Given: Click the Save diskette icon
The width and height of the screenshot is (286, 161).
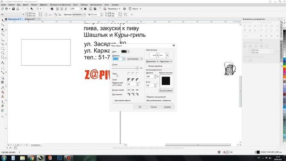Looking at the screenshot, I should [x=13, y=9].
